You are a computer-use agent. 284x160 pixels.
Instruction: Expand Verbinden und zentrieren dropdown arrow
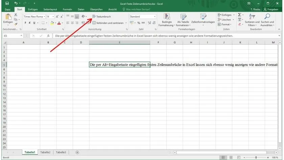coord(126,23)
